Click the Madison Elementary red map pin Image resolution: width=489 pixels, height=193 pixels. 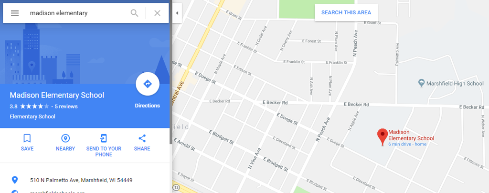pos(383,137)
